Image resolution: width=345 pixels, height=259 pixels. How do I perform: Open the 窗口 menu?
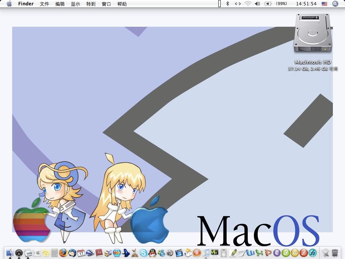coord(106,4)
